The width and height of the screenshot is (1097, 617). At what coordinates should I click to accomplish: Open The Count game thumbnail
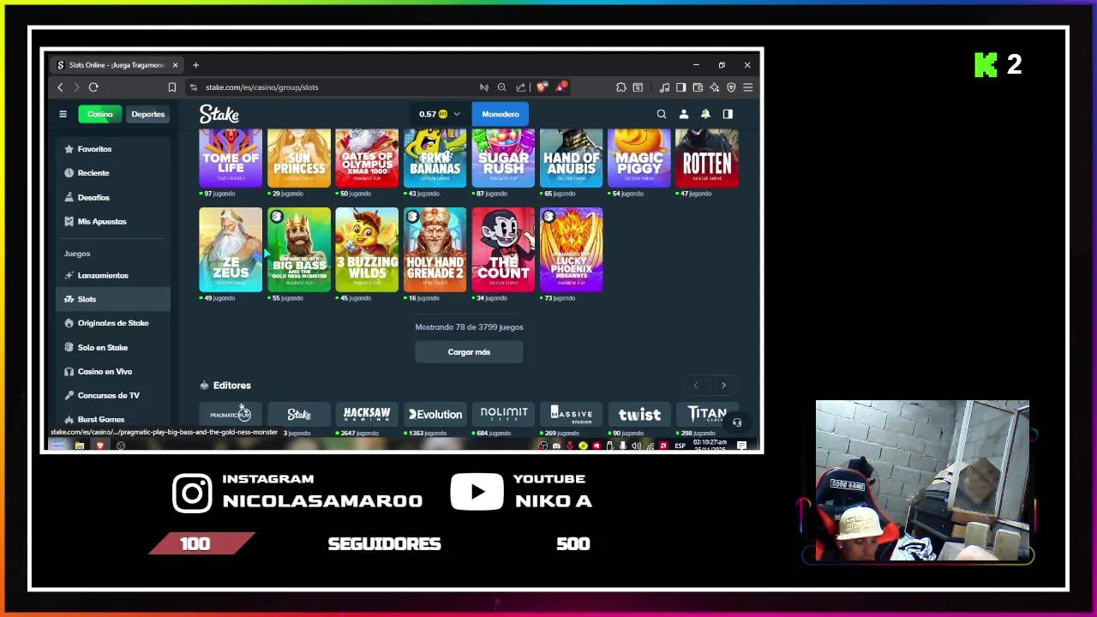pos(503,249)
